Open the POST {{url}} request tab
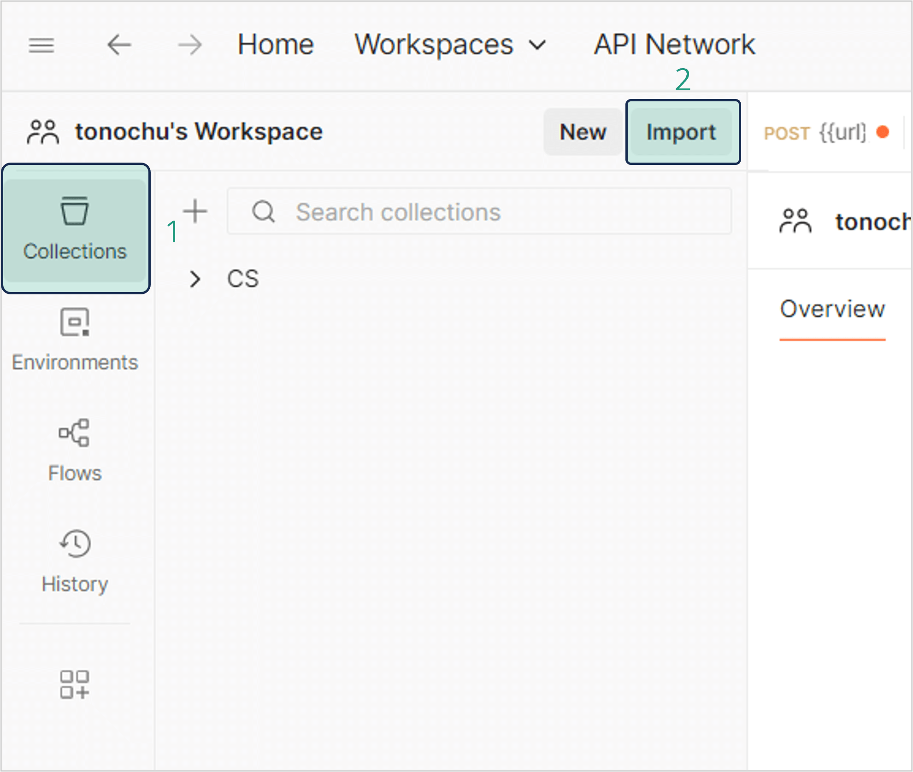This screenshot has height=772, width=913. click(x=825, y=133)
